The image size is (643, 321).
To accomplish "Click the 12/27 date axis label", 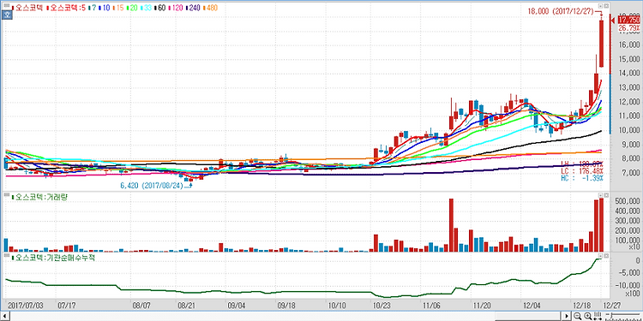I will point(612,305).
